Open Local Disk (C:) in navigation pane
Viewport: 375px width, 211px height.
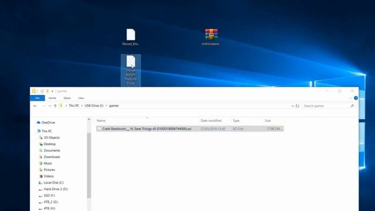(x=53, y=183)
